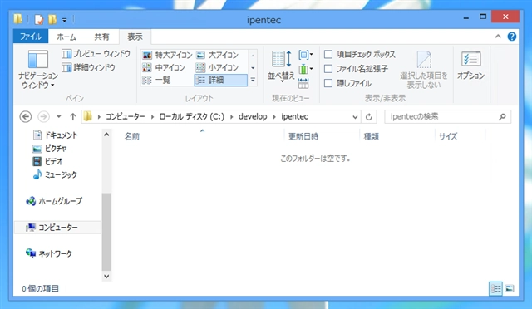Open the ナビゲーション ウィンドウ pane menu

[x=37, y=70]
